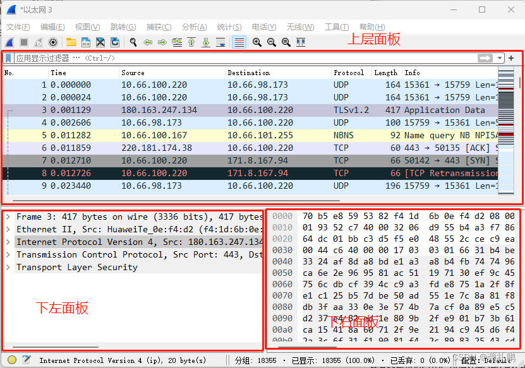The width and height of the screenshot is (525, 368).
Task: Open the 捕获(C) menu
Action: coord(159,27)
